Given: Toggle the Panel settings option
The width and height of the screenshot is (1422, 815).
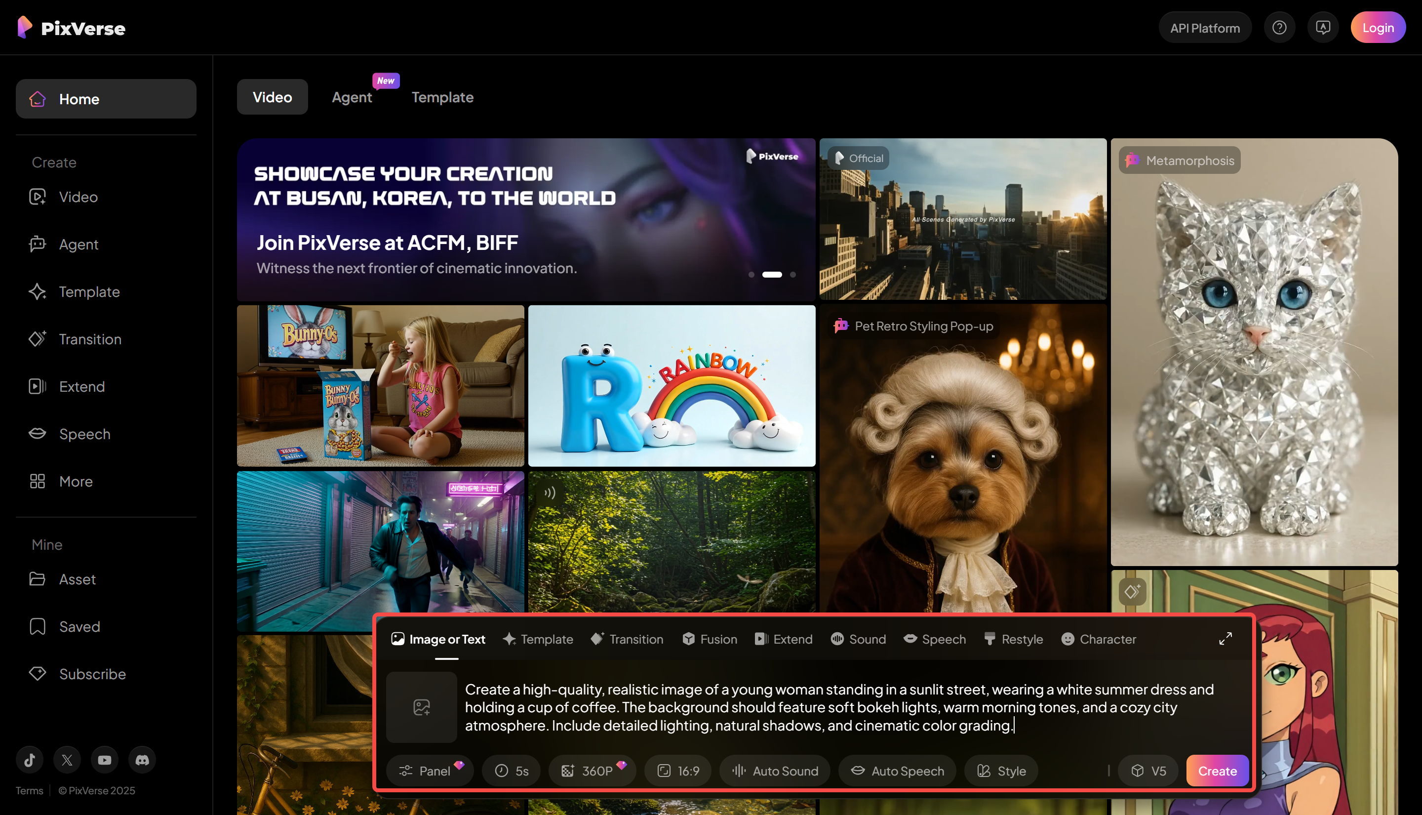Looking at the screenshot, I should [x=430, y=770].
